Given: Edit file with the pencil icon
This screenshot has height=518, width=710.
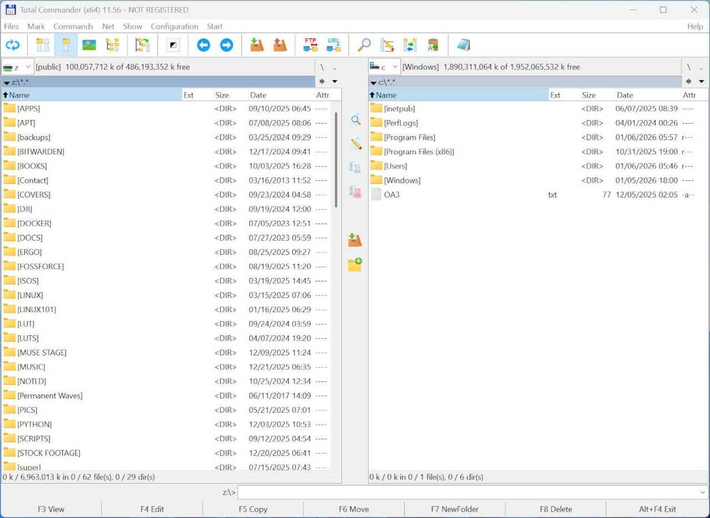Looking at the screenshot, I should click(355, 143).
